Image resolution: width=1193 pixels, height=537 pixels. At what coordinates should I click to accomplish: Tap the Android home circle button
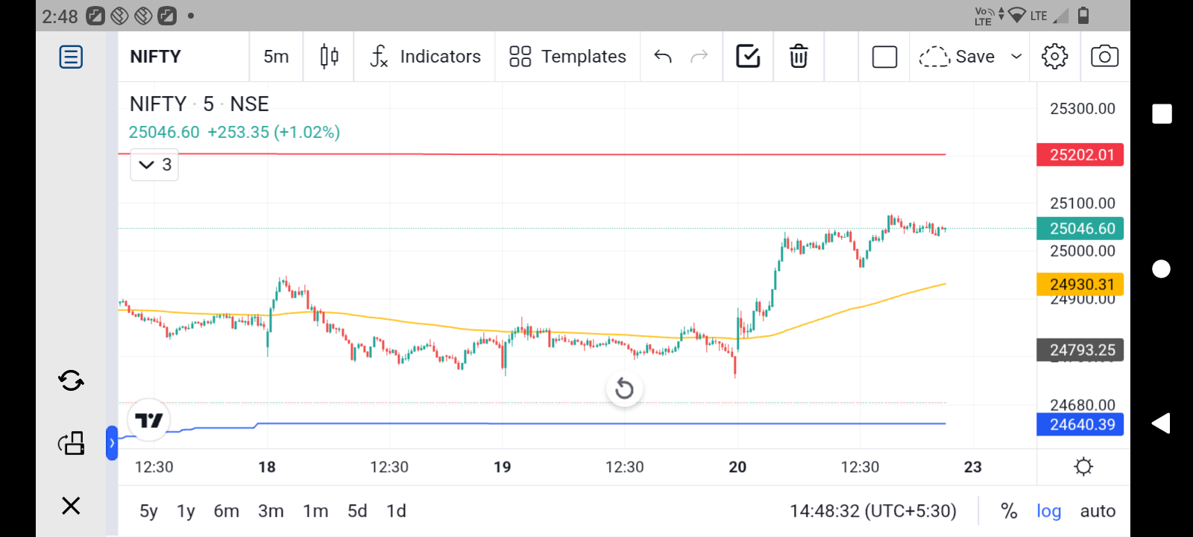pyautogui.click(x=1162, y=268)
